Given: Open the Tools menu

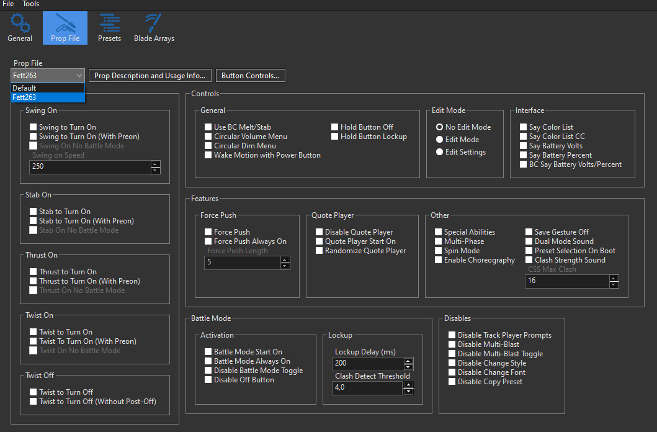Looking at the screenshot, I should (30, 4).
